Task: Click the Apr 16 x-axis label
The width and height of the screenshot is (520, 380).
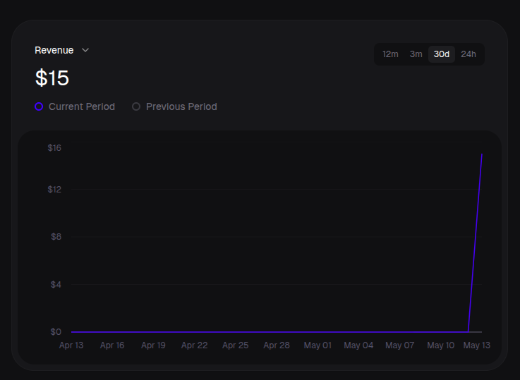Action: (112, 345)
